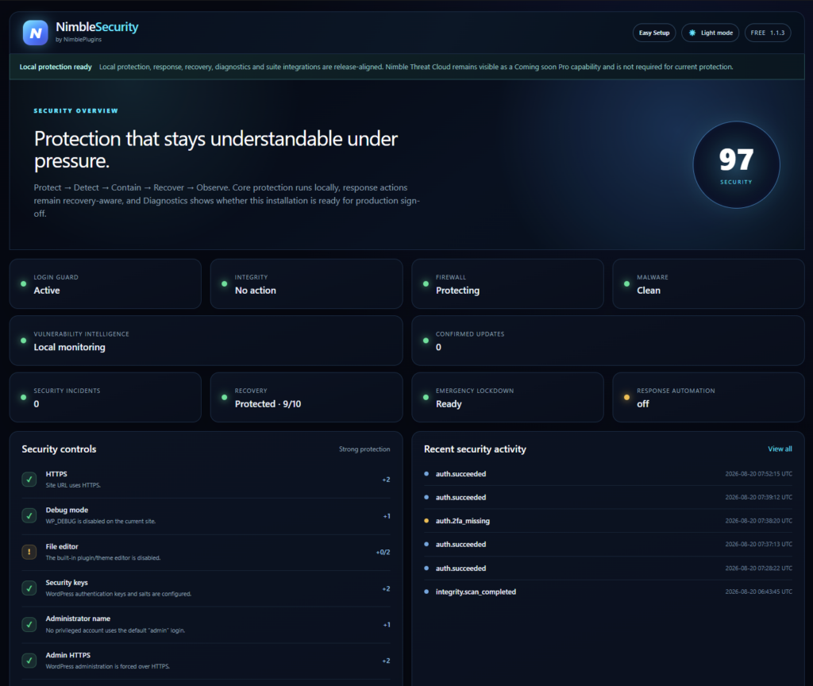The height and width of the screenshot is (686, 813).
Task: Click the Security controls heading
Action: coord(59,449)
